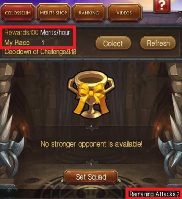Screen dimensions: 182x199
Task: Open the Ranking tab
Action: (89, 13)
